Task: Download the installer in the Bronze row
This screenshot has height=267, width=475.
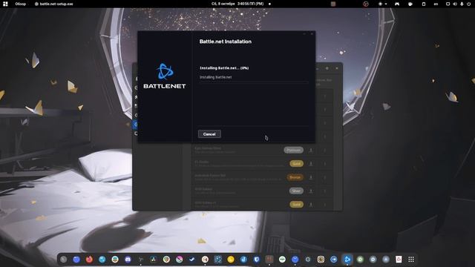Action: (x=311, y=177)
